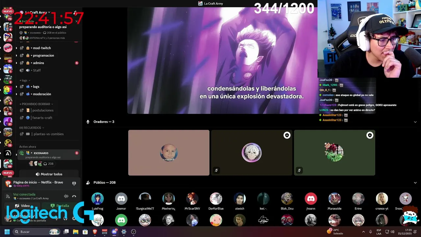
Task: Open server icon with 48 badge
Action: click(x=8, y=111)
